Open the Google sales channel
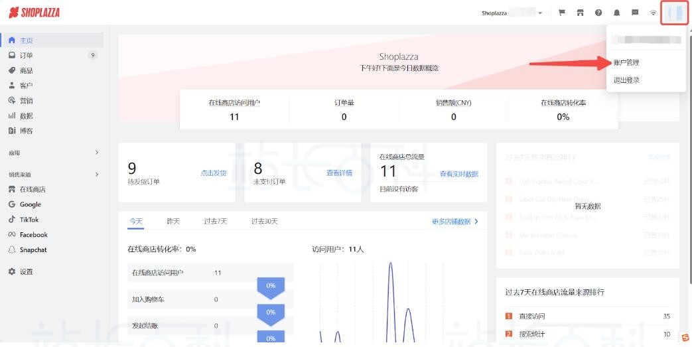The width and height of the screenshot is (692, 347). [52, 204]
